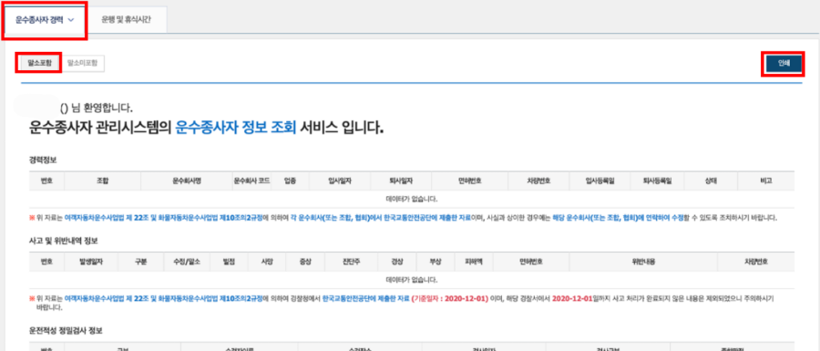The image size is (820, 351).
Task: Click the 사망 column header
Action: (x=266, y=261)
